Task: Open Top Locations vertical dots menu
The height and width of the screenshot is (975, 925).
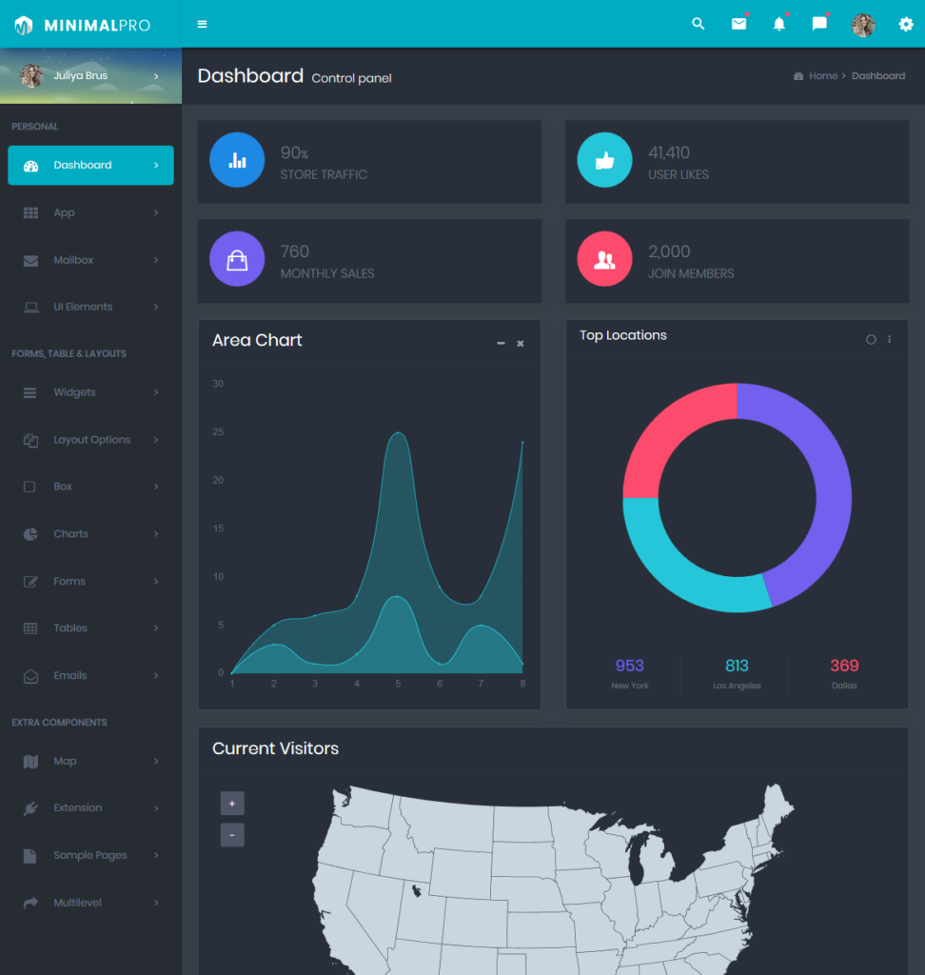Action: coord(890,340)
